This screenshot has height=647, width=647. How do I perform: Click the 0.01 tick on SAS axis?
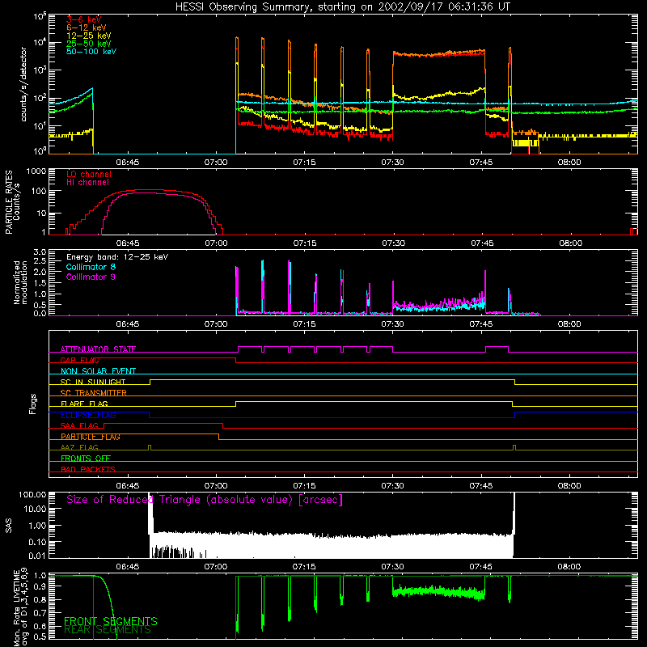tap(37, 556)
